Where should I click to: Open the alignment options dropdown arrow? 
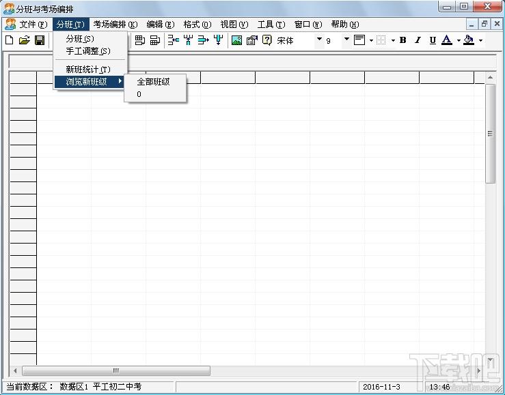coord(371,40)
